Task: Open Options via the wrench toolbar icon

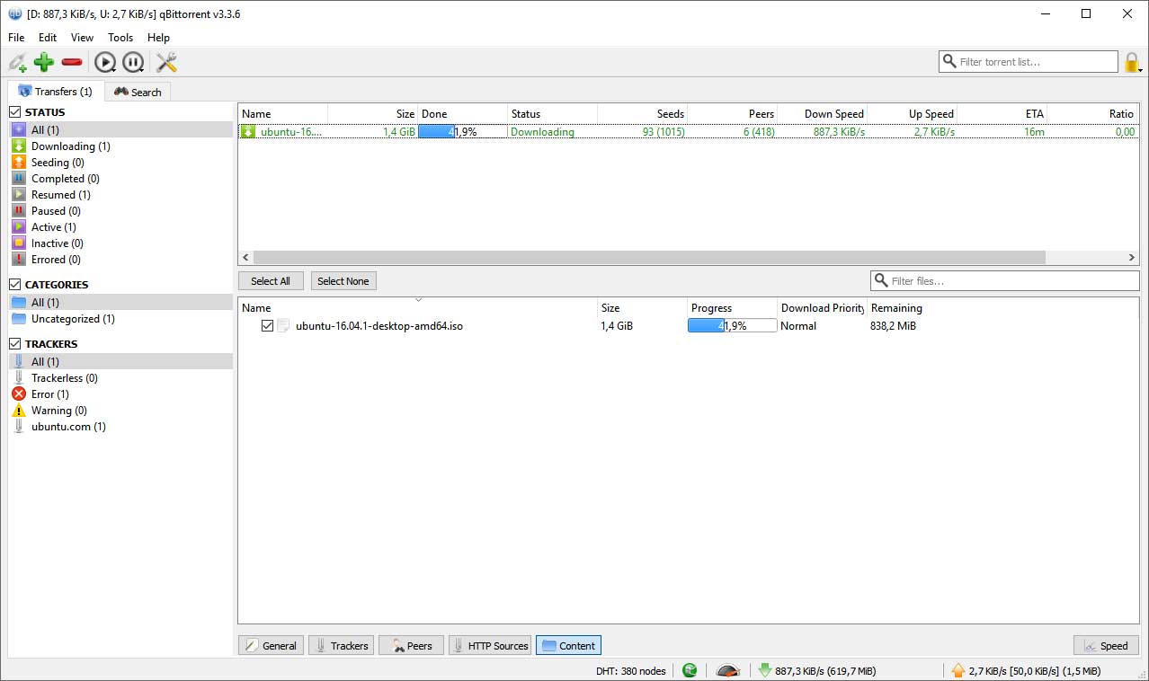Action: 166,62
